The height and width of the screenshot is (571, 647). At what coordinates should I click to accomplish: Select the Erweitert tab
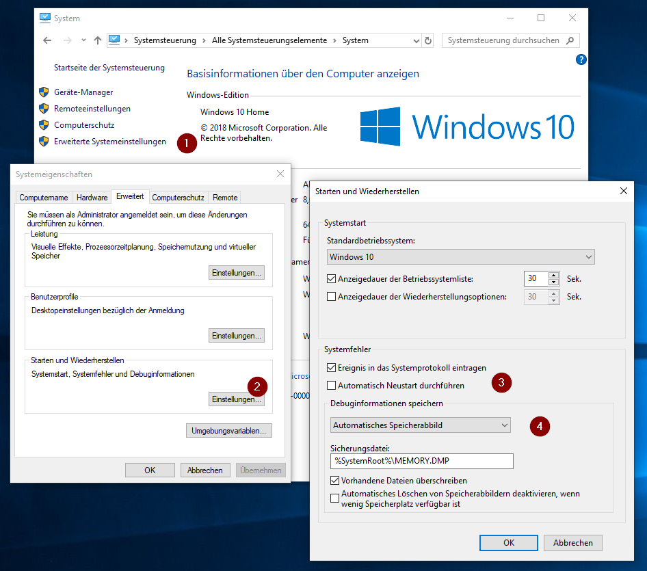[130, 196]
